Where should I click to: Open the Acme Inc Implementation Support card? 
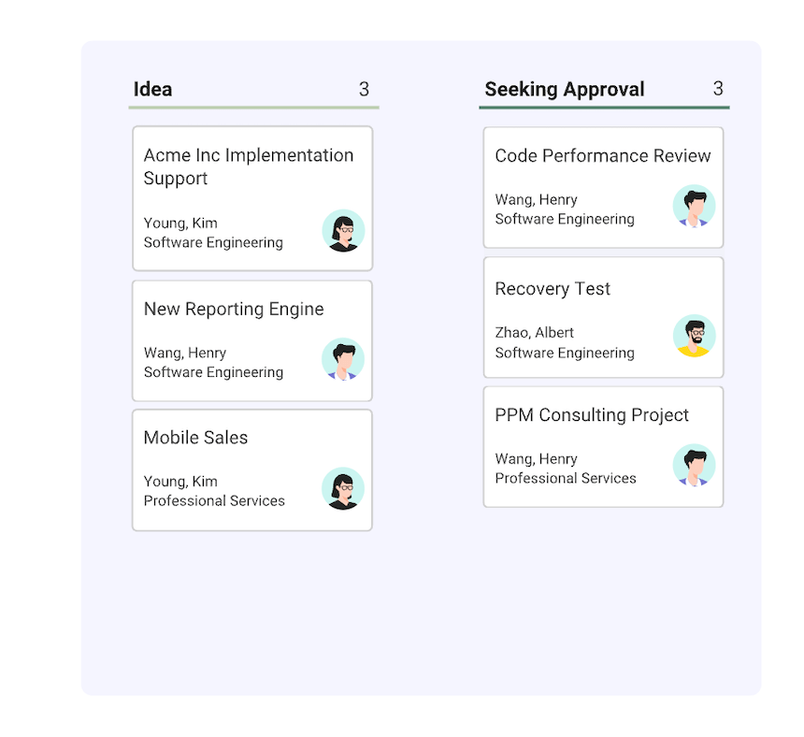pyautogui.click(x=252, y=198)
